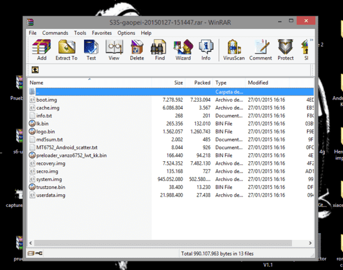Open the Commands menu
Screen dimensions: 343x270
pyautogui.click(x=55, y=33)
